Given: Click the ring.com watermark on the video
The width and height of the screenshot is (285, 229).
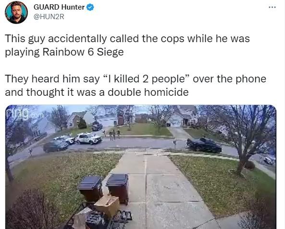Looking at the screenshot, I should pos(23,114).
